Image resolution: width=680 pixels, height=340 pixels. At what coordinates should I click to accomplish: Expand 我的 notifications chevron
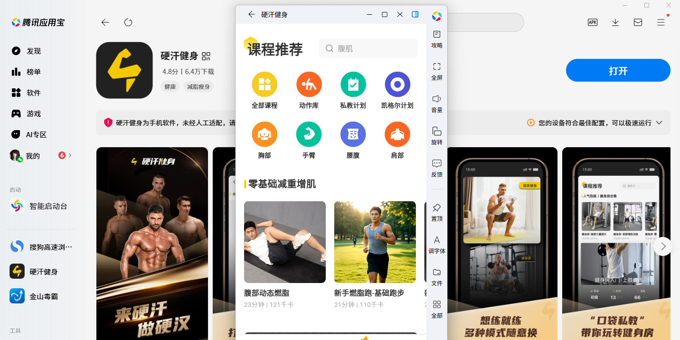click(70, 155)
